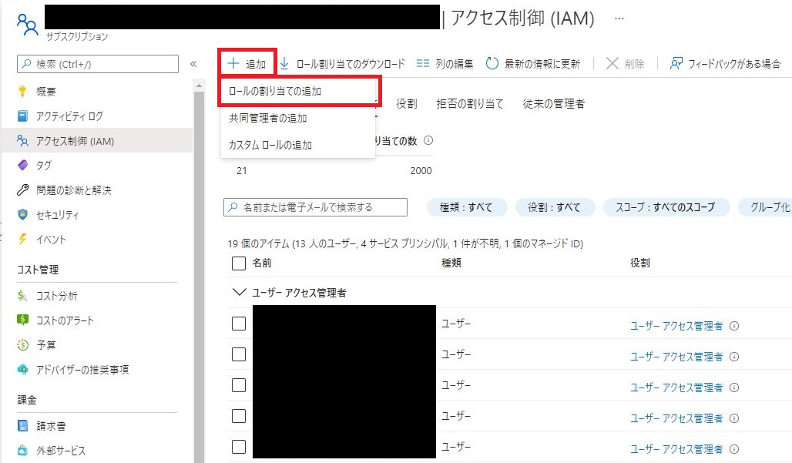792x463 pixels.
Task: Toggle the select-all checkbox beside 名前
Action: click(x=238, y=263)
